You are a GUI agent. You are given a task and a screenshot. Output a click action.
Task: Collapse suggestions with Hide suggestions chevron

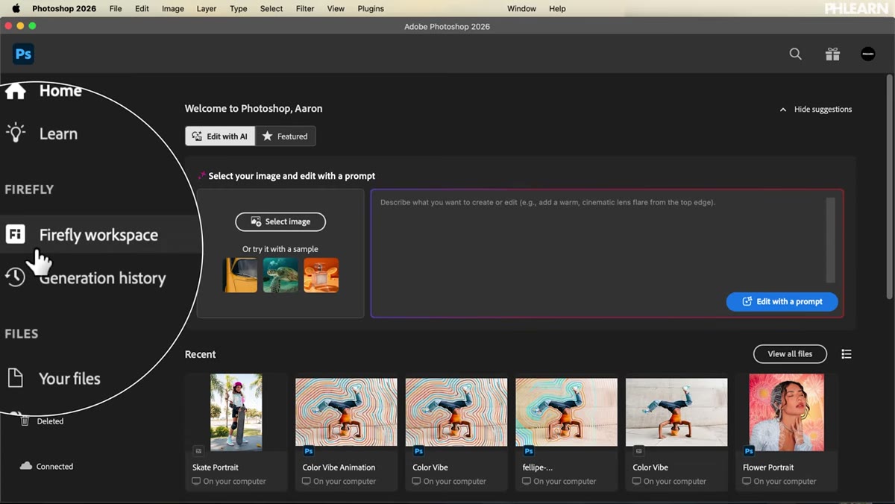click(783, 110)
